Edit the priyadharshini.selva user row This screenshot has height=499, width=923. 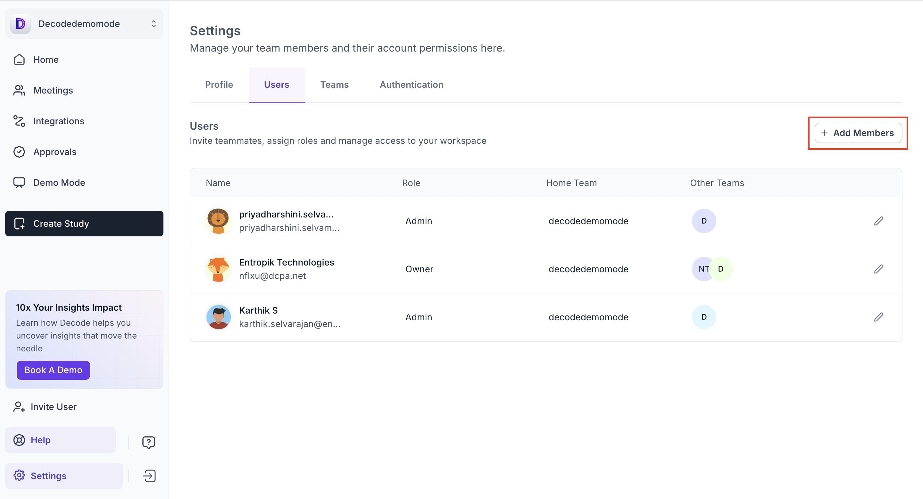pos(878,221)
